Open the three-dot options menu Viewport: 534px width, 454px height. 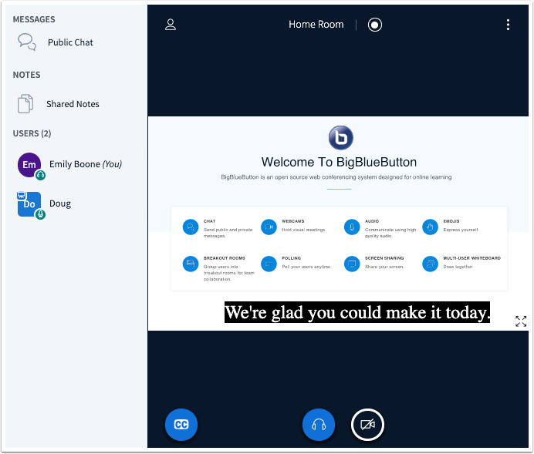tap(508, 25)
